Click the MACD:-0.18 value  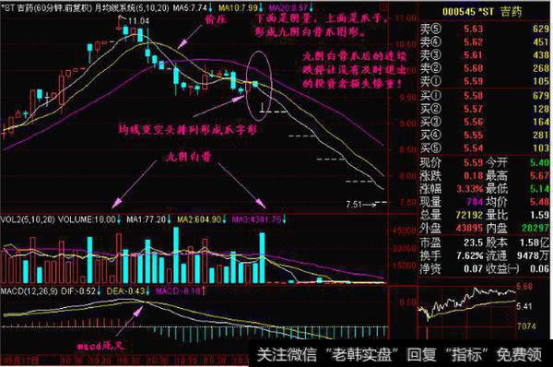(x=178, y=291)
